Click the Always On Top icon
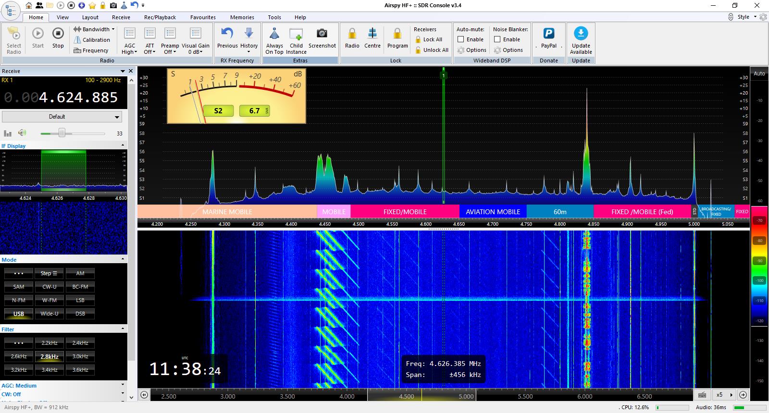 click(x=274, y=34)
